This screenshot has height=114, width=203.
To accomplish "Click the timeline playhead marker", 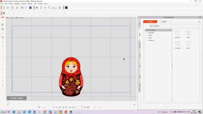I will 8,103.
